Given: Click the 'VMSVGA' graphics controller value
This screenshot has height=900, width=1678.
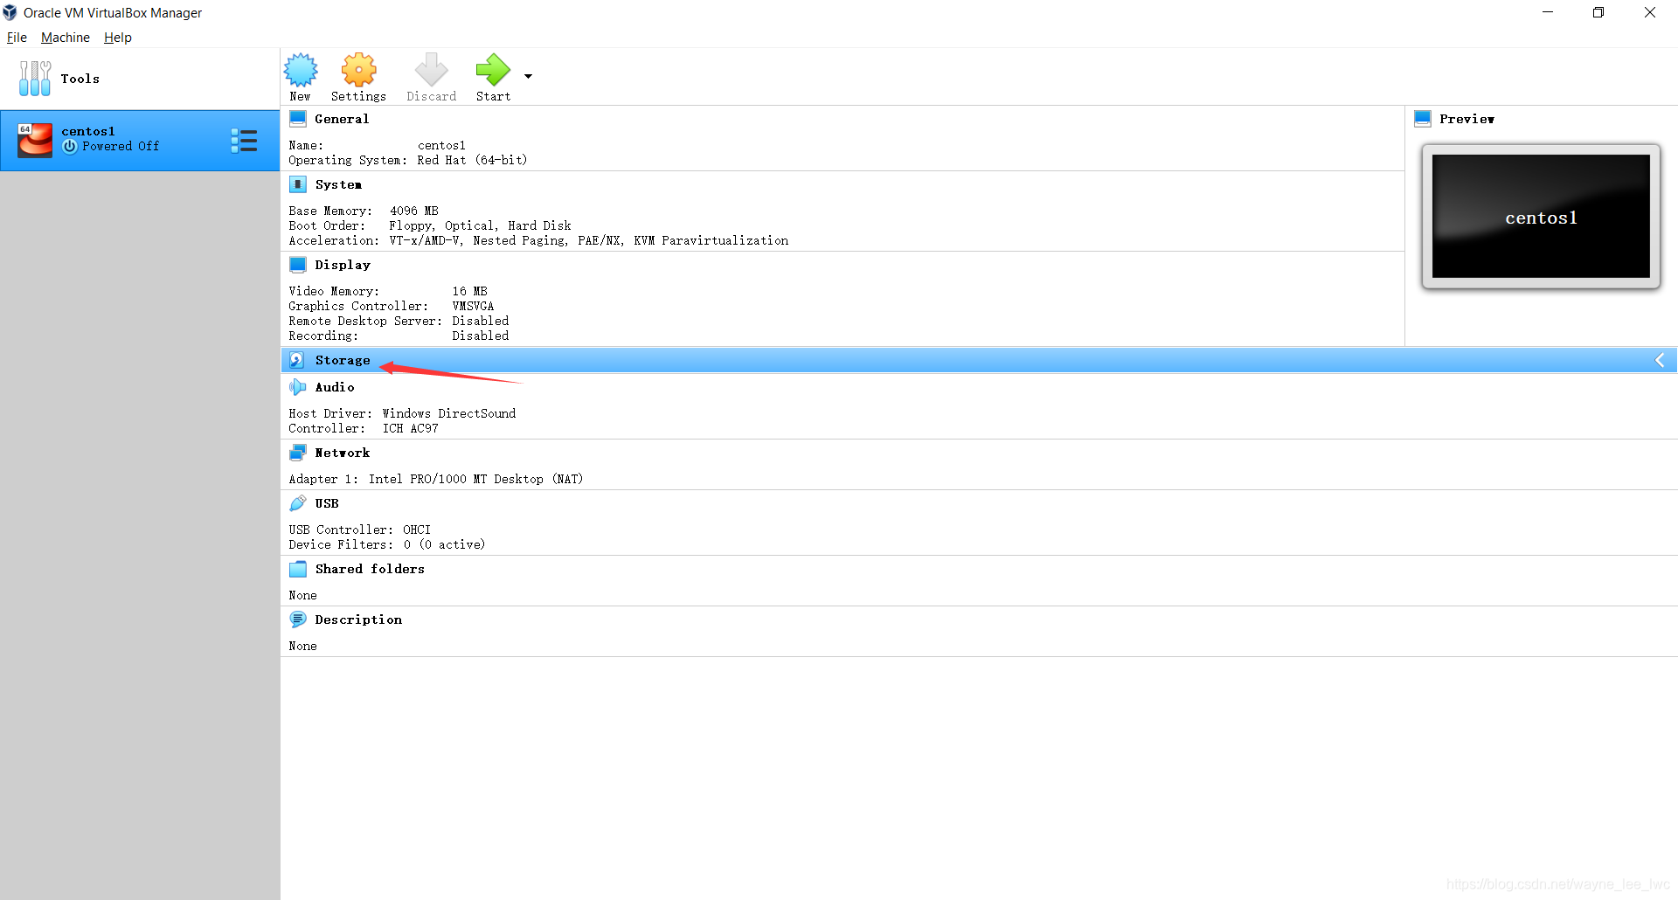Looking at the screenshot, I should 473,306.
